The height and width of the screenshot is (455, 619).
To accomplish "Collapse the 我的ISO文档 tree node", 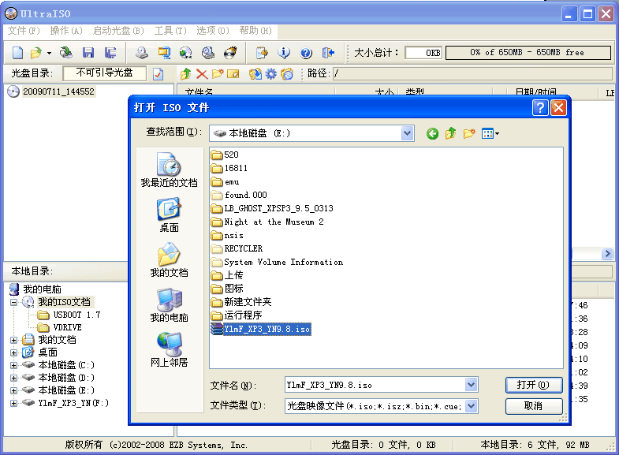I will click(x=14, y=302).
